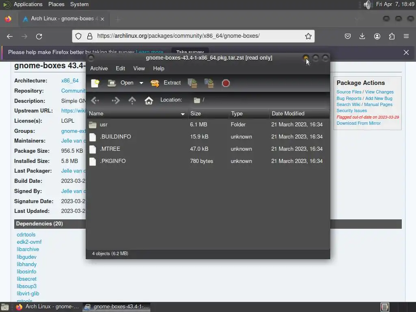The width and height of the screenshot is (416, 312).
Task: Open Firefox Pocket save icon
Action: (348, 36)
